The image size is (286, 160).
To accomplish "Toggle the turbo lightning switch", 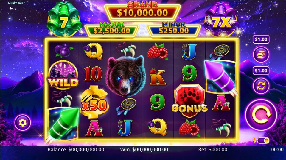I will point(261,140).
